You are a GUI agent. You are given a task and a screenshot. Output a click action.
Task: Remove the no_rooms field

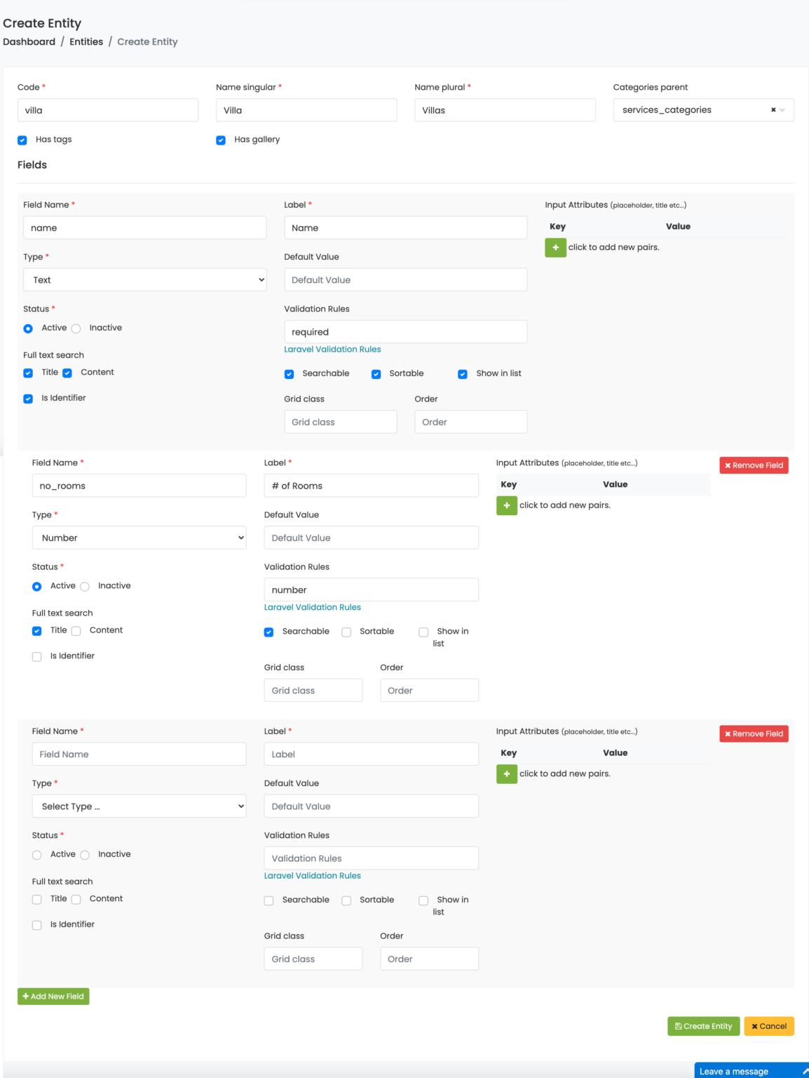[x=754, y=465]
